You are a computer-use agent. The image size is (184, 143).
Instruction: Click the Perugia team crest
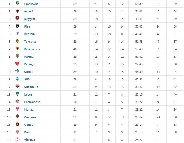[x=18, y=64]
